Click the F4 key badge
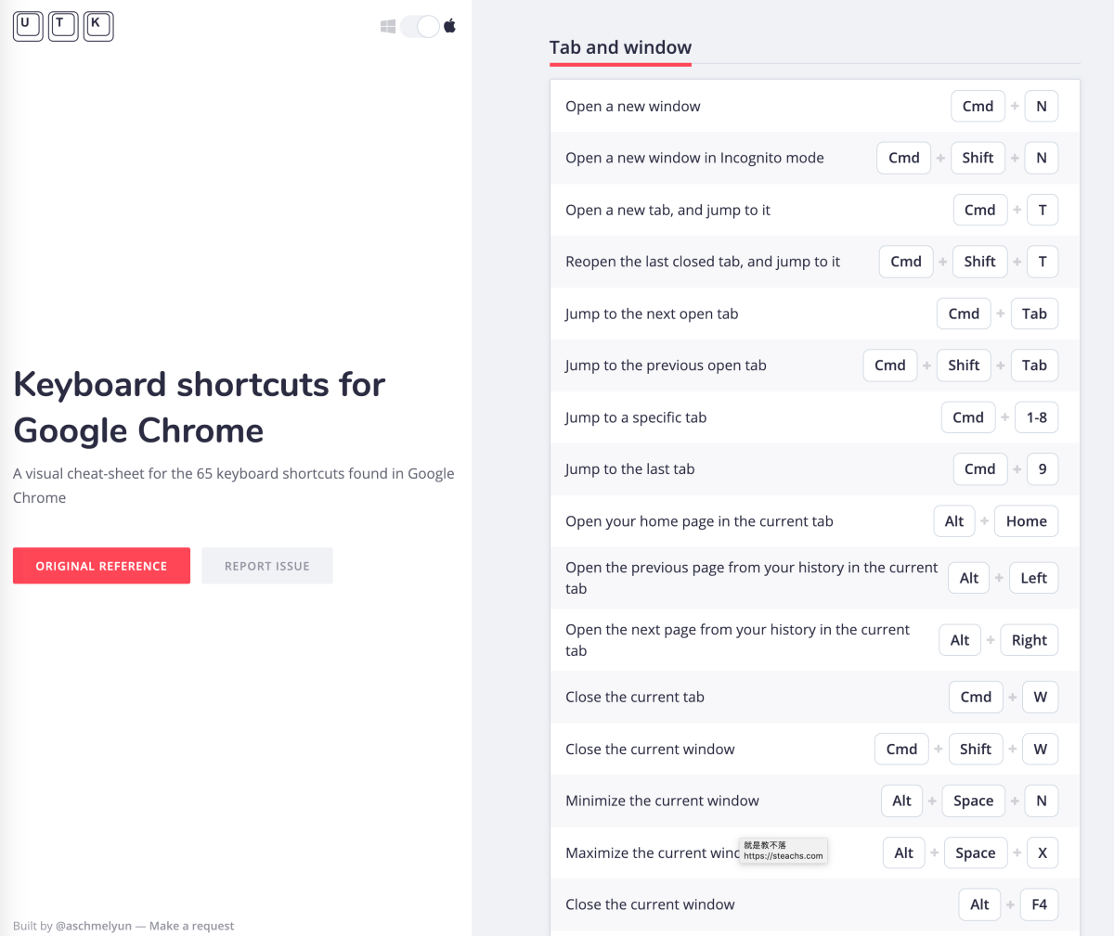1114x936 pixels. click(x=1039, y=904)
